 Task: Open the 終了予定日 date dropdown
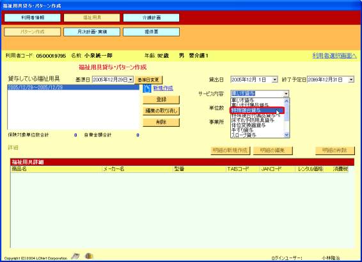point(351,80)
